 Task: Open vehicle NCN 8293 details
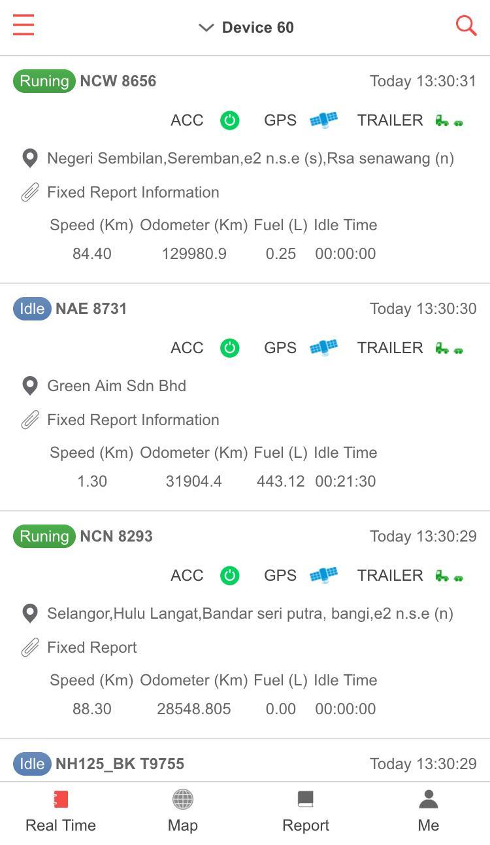[116, 536]
